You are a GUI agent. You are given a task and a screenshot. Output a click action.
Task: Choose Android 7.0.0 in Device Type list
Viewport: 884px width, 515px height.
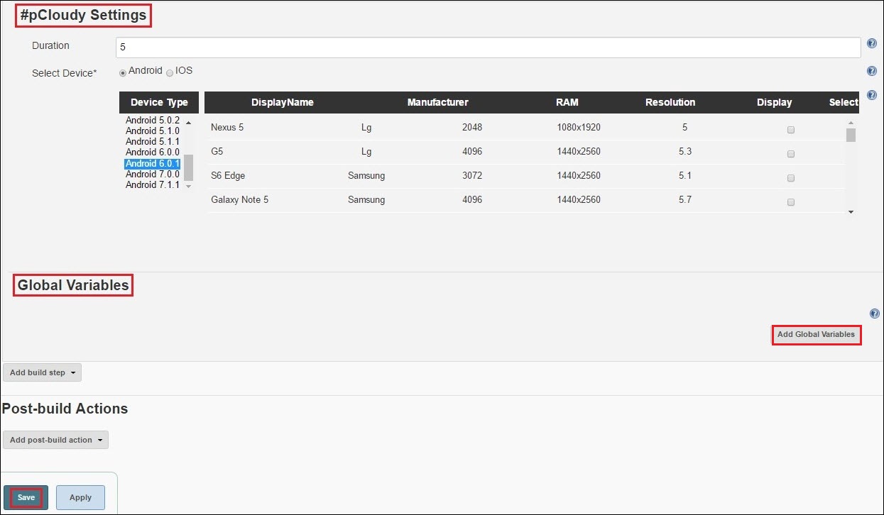[153, 175]
